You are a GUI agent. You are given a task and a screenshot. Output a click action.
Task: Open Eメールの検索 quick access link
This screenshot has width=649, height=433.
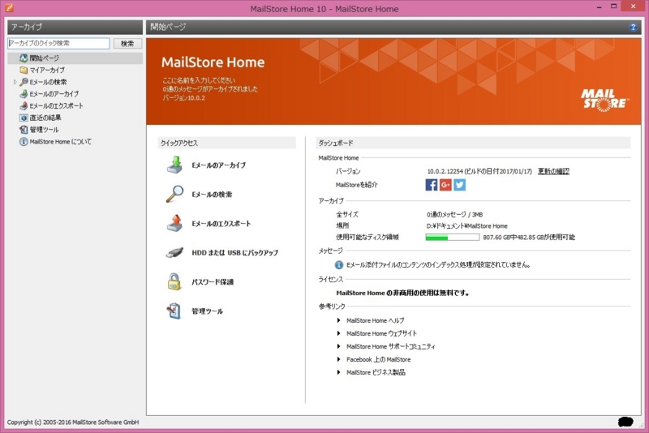click(212, 195)
